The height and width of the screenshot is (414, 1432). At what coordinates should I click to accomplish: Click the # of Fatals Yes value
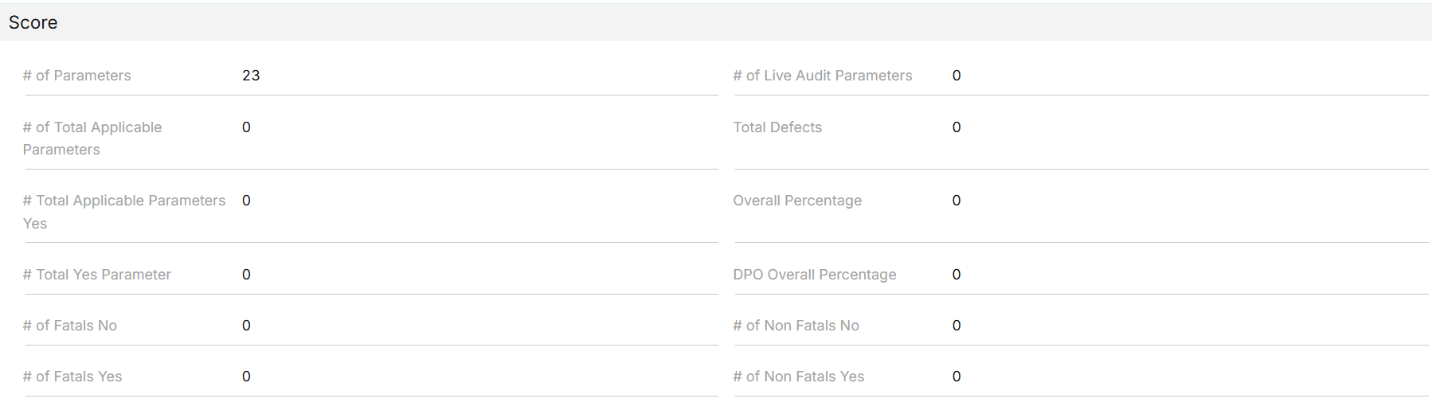pyautogui.click(x=246, y=377)
